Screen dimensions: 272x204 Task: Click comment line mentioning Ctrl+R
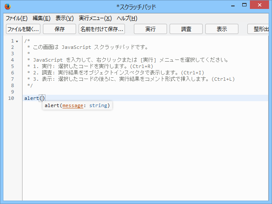click(x=90, y=66)
